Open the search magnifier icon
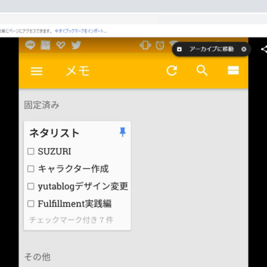Image resolution: width=267 pixels, height=267 pixels. pos(202,71)
